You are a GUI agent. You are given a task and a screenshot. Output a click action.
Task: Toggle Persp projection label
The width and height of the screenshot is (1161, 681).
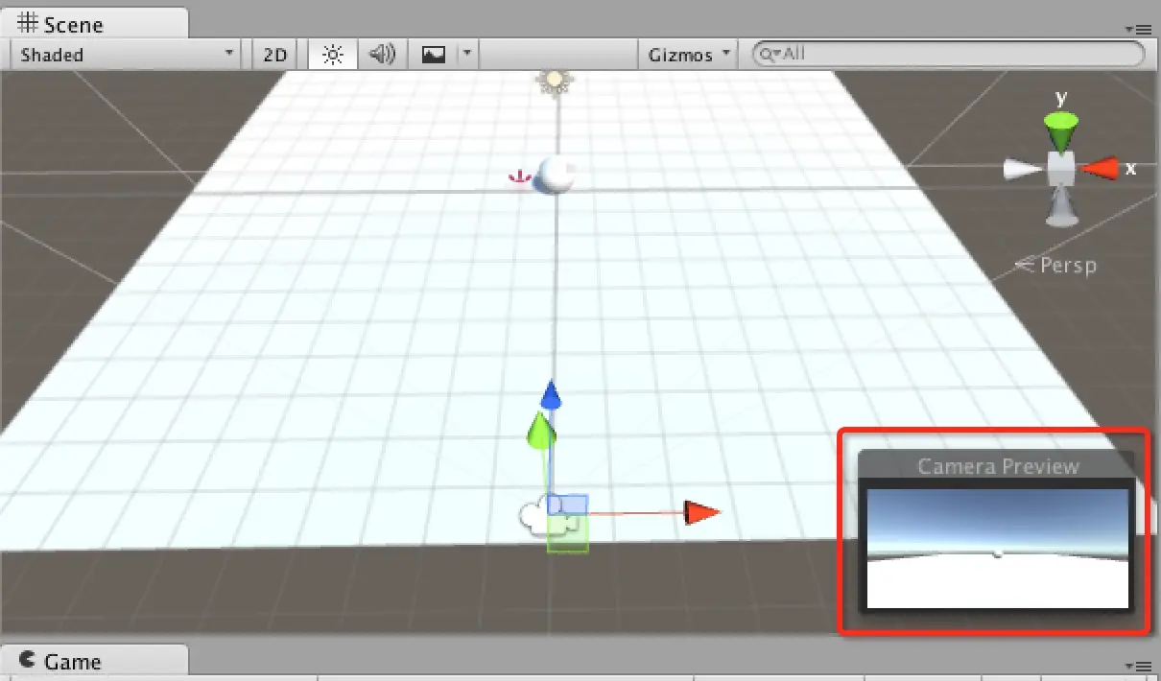(1056, 265)
